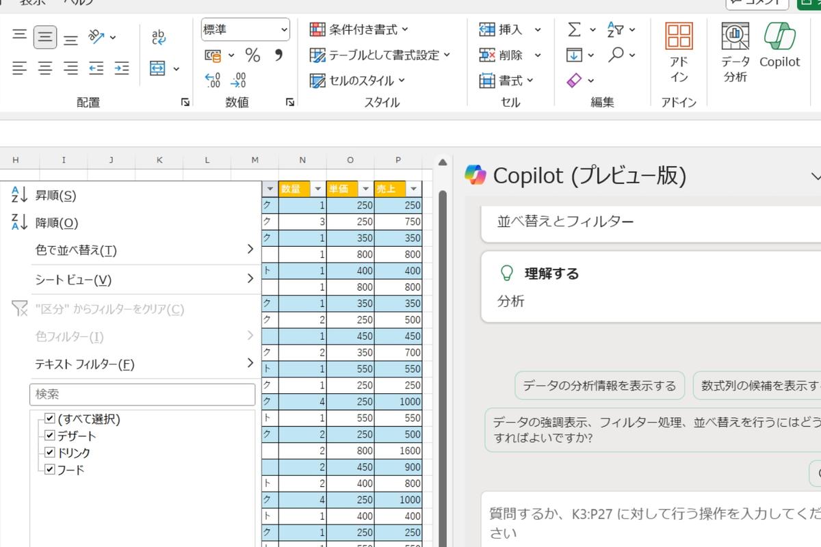
Task: Click the cell showing 1600
Action: coord(398,451)
